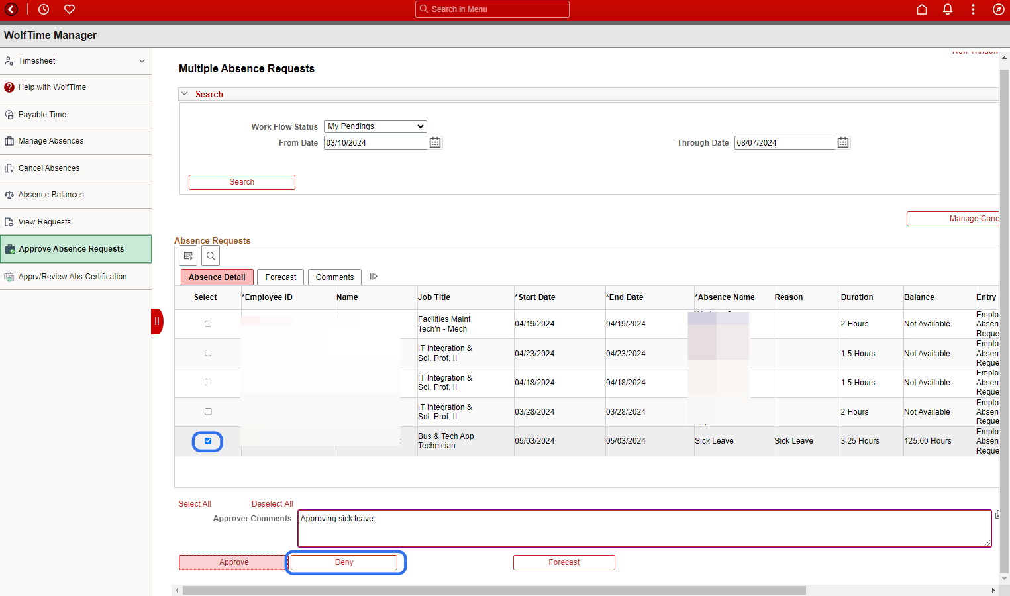Open the NavBar compass icon
Viewport: 1010px width, 596px height.
click(x=999, y=9)
